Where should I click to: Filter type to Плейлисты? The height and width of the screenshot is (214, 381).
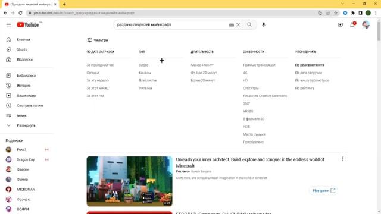(x=148, y=81)
